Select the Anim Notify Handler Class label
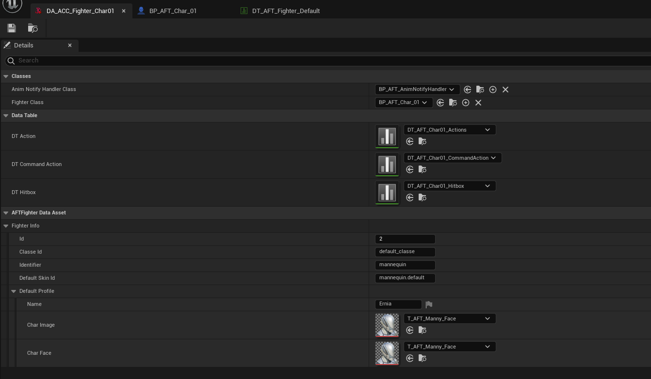 (44, 90)
